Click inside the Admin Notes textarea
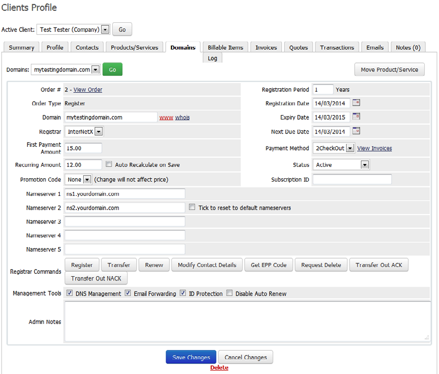Screen dimensions: 439x374 248,321
